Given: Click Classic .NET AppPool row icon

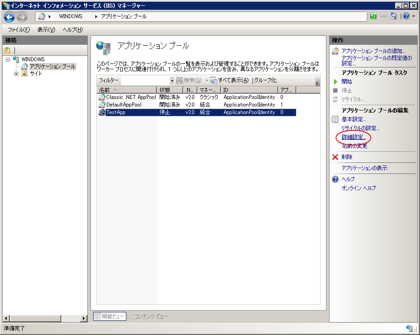Looking at the screenshot, I should [102, 97].
